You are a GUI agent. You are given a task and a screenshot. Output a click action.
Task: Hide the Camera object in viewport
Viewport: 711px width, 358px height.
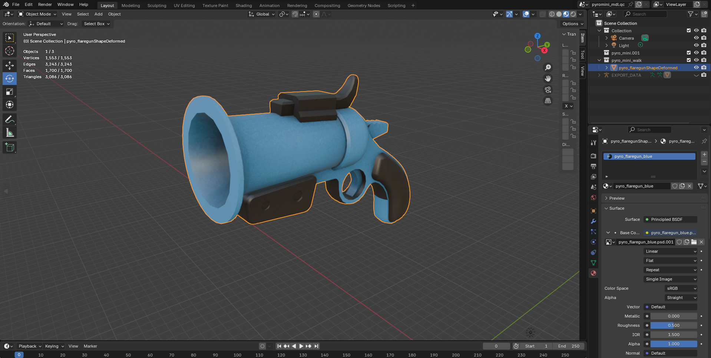(x=696, y=38)
